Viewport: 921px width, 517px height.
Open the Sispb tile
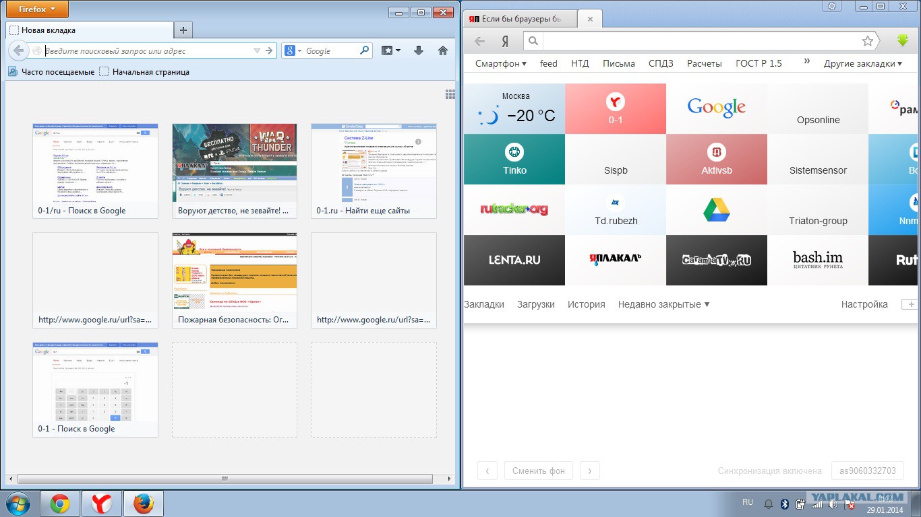click(x=616, y=160)
